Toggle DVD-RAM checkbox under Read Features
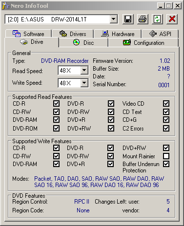The width and height of the screenshot is (184, 226). tap(56, 120)
